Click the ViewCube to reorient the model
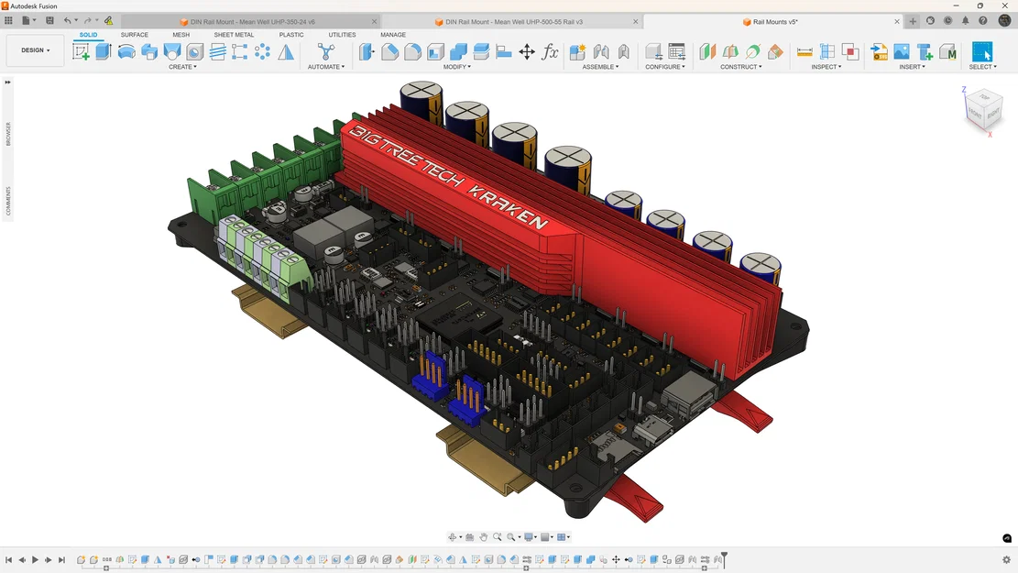The width and height of the screenshot is (1018, 573). pos(985,110)
